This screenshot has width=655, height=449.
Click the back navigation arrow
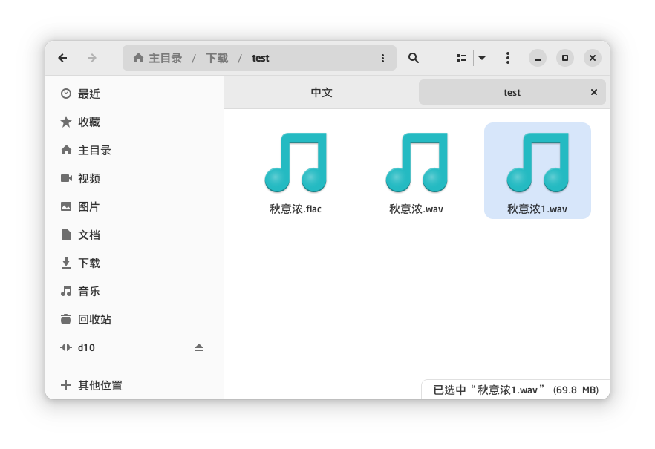[x=62, y=58]
